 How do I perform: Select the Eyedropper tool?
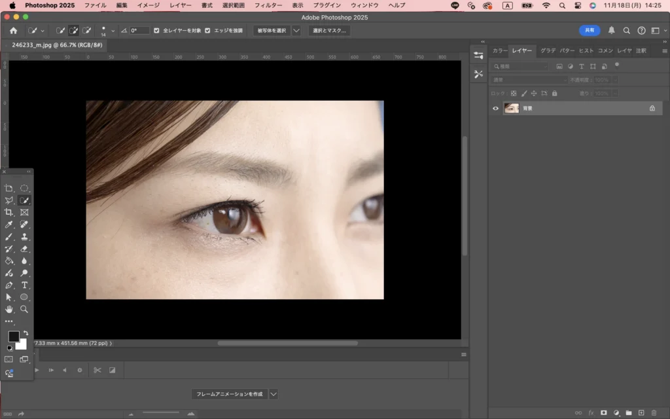(9, 225)
